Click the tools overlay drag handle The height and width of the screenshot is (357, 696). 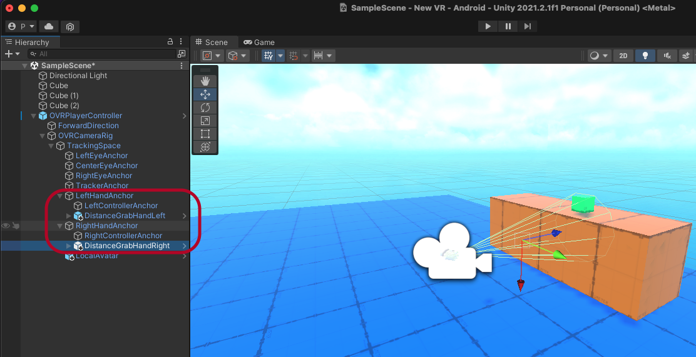(205, 69)
